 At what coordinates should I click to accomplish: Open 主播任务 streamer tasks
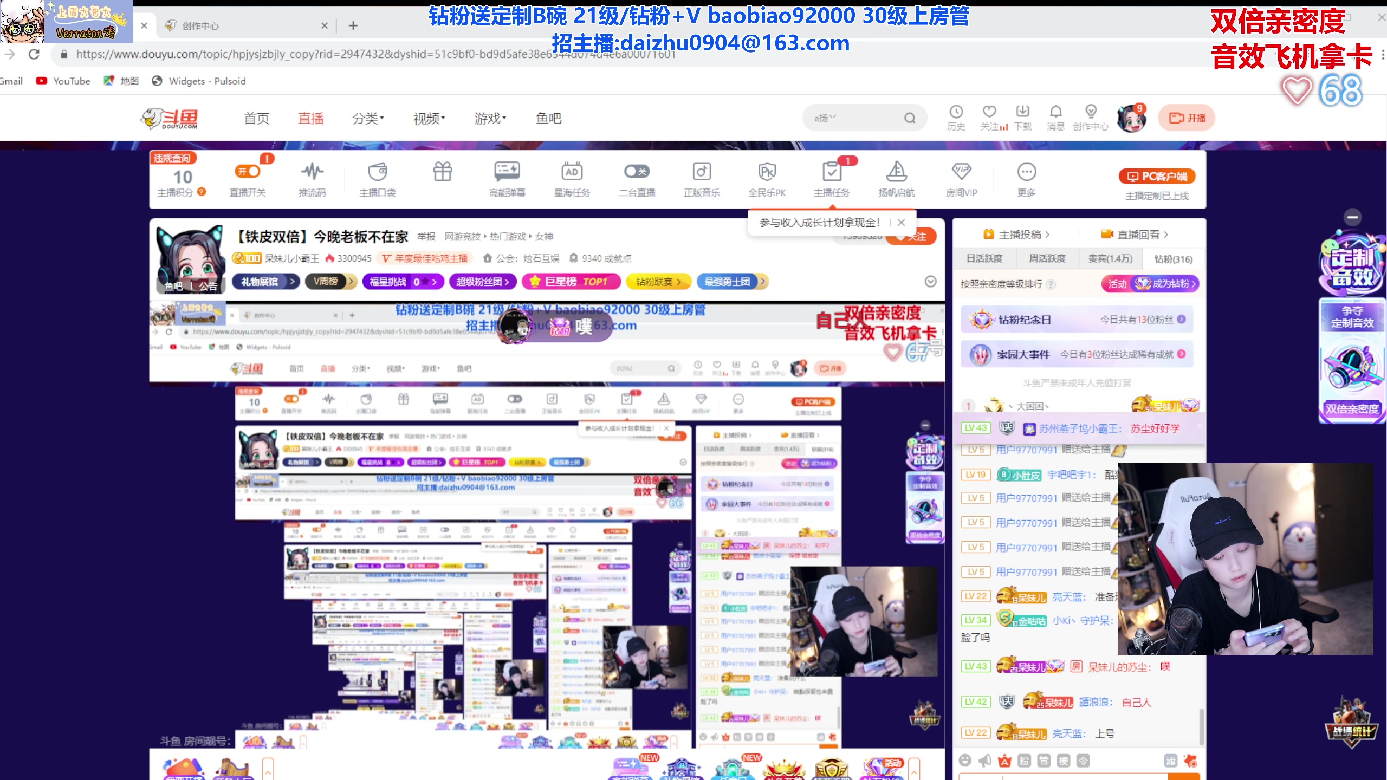coord(832,180)
